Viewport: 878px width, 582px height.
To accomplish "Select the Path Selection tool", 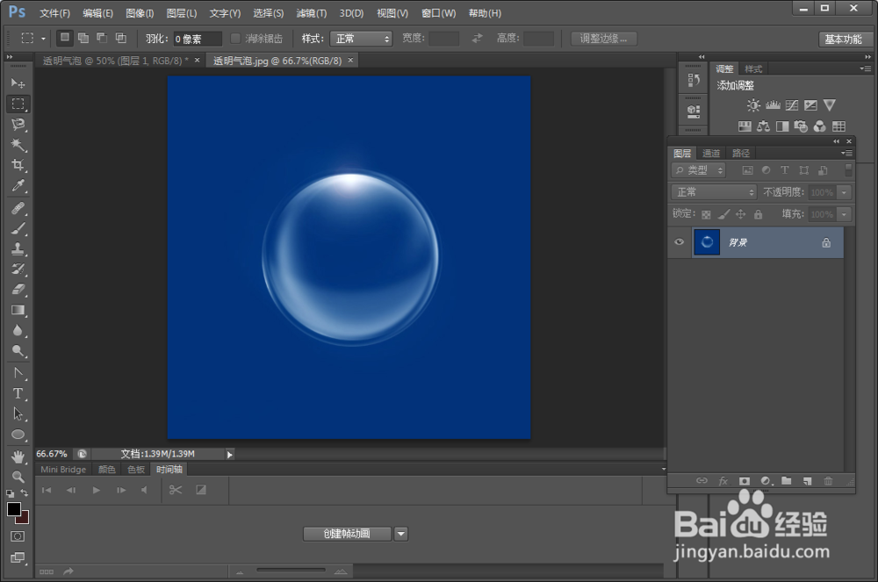I will tap(18, 414).
